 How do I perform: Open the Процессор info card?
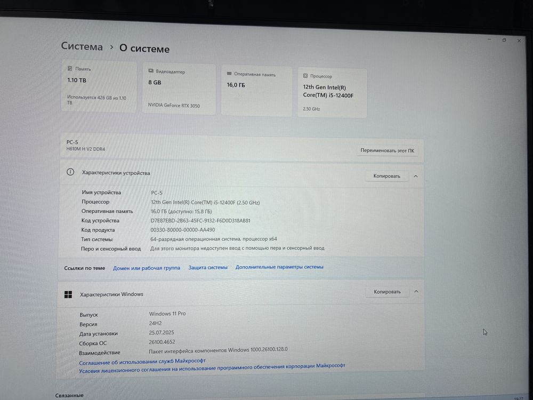click(x=332, y=93)
